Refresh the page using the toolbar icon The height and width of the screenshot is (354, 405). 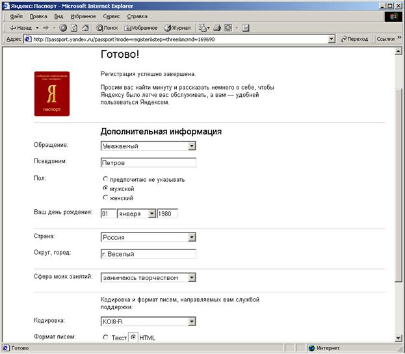(x=74, y=28)
